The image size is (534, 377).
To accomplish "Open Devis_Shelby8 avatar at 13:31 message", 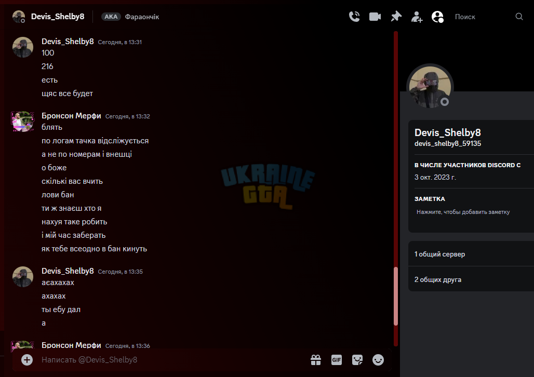I will pos(23,47).
